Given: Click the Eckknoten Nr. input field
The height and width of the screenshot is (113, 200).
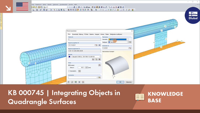Looking at the screenshot, I should pyautogui.click(x=116, y=48).
